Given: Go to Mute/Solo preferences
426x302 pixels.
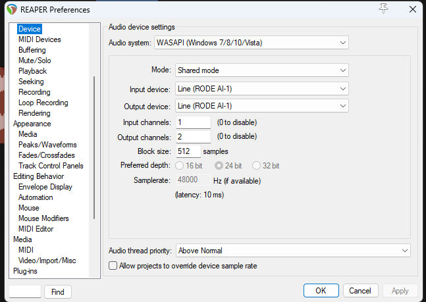Looking at the screenshot, I should click(x=34, y=61).
